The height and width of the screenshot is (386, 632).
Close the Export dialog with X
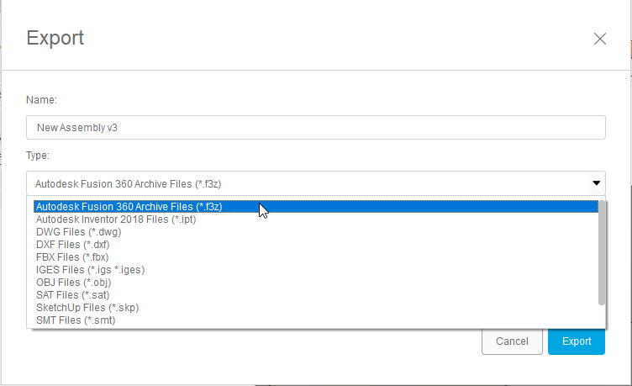click(x=600, y=39)
